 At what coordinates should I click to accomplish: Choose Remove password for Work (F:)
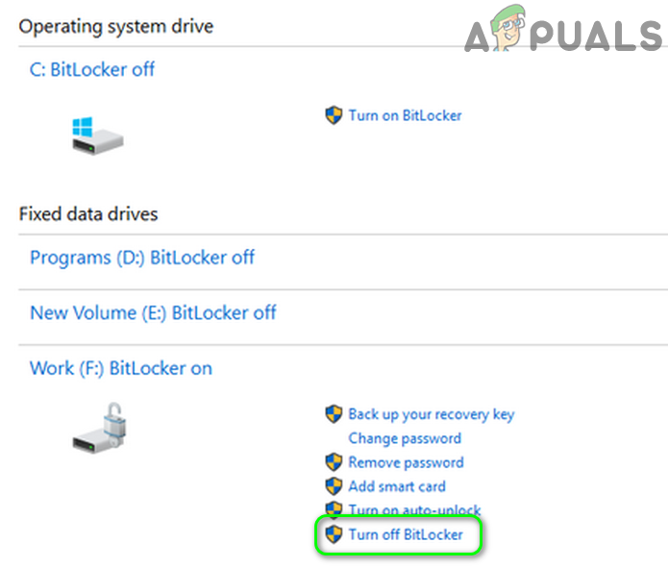[406, 462]
